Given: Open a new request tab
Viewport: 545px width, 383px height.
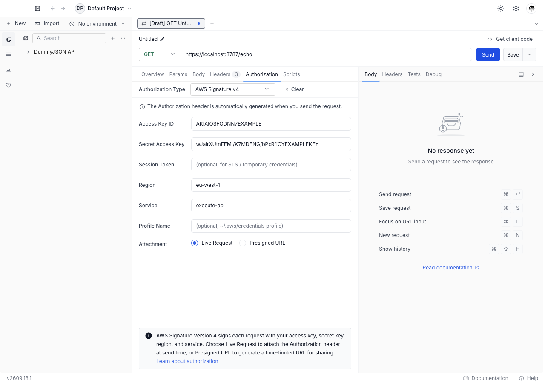Looking at the screenshot, I should click(212, 23).
